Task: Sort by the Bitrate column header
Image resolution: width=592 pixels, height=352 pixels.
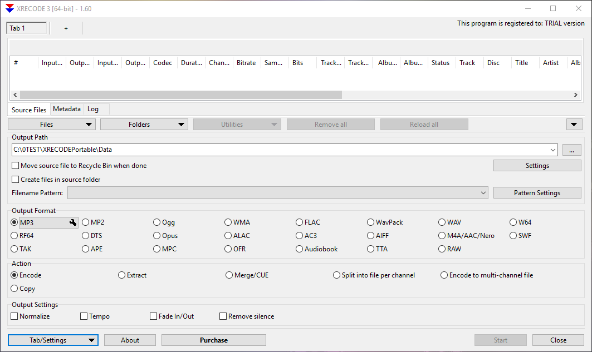Action: 247,63
